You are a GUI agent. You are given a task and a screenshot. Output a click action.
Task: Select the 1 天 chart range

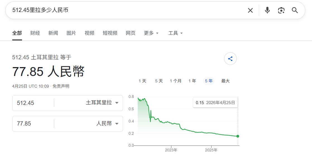point(142,81)
